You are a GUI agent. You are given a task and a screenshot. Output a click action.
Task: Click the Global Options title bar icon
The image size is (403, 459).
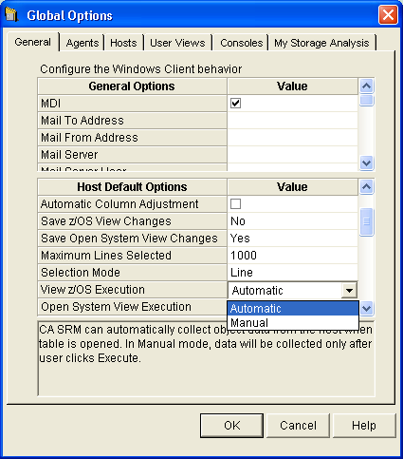(x=11, y=14)
